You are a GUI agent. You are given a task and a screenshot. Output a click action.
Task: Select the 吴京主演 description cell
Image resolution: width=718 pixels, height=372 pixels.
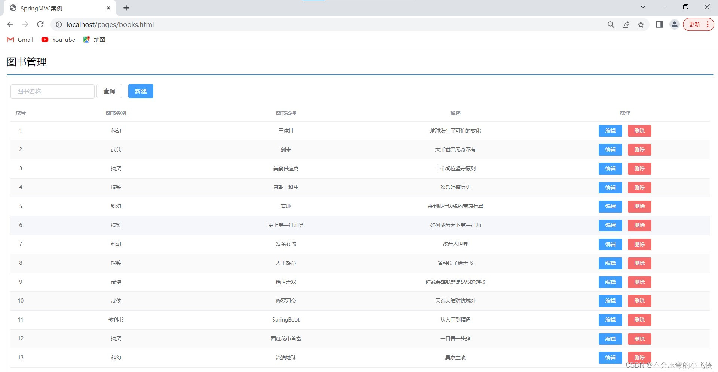click(x=455, y=357)
